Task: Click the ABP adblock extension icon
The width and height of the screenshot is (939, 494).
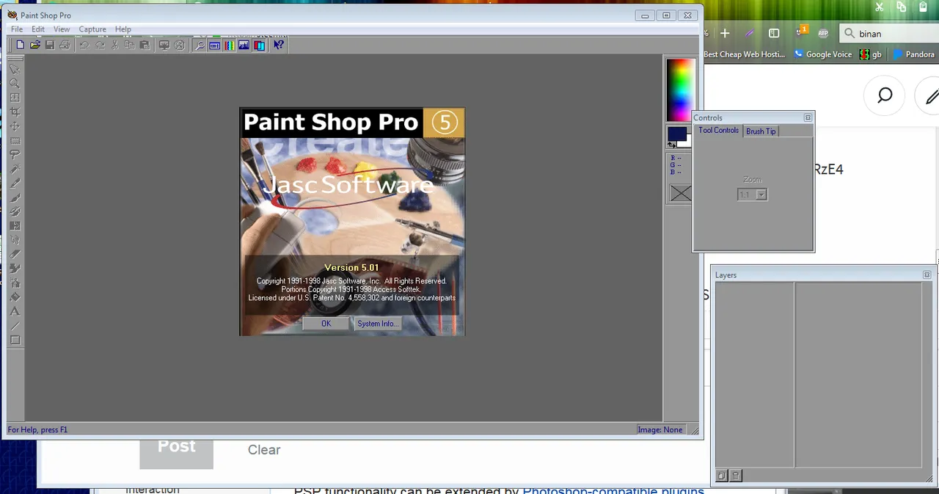Action: [x=823, y=33]
